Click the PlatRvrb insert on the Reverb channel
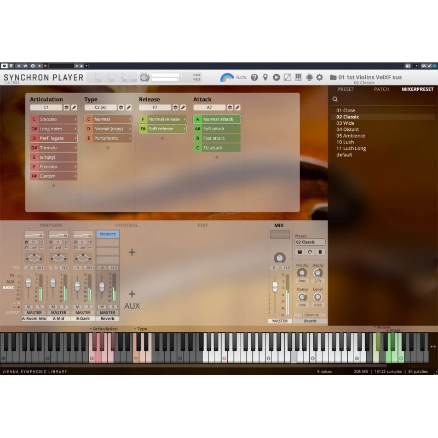This screenshot has height=438, width=438. (107, 234)
